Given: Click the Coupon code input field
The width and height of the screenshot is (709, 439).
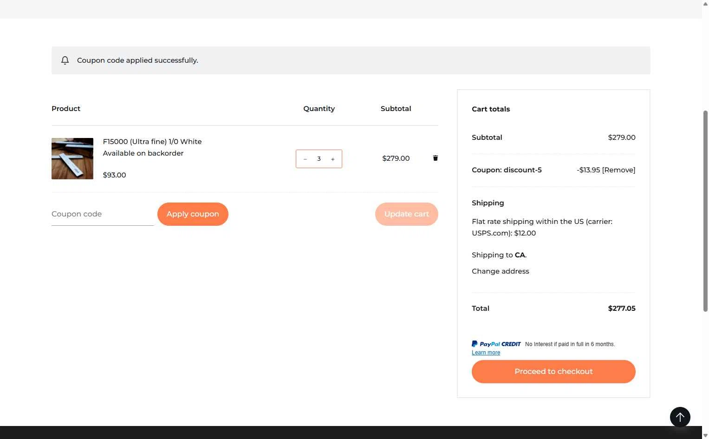Looking at the screenshot, I should tap(103, 214).
